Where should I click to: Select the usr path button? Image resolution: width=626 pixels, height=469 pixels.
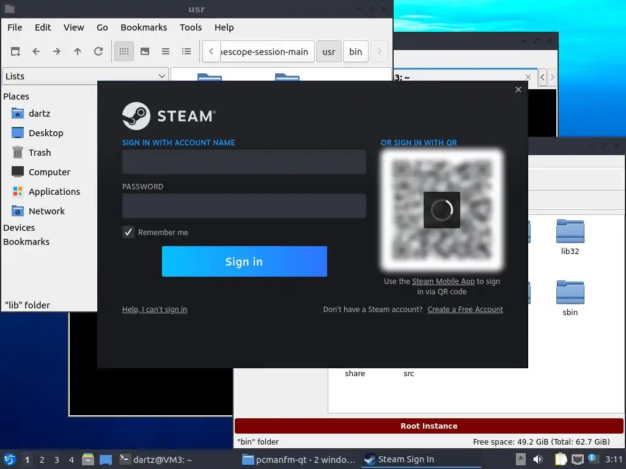pyautogui.click(x=329, y=51)
